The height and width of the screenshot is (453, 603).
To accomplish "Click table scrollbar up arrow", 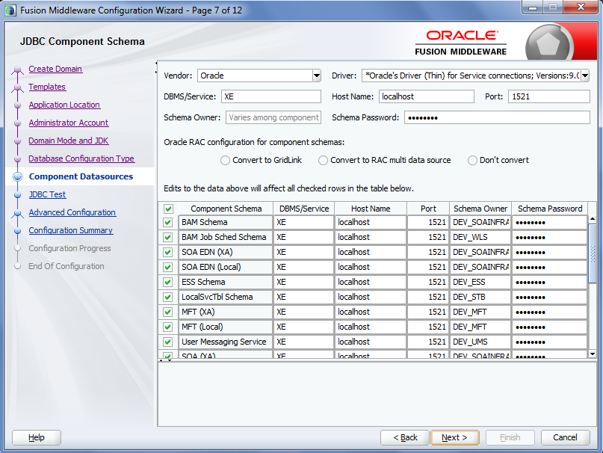I will [593, 219].
